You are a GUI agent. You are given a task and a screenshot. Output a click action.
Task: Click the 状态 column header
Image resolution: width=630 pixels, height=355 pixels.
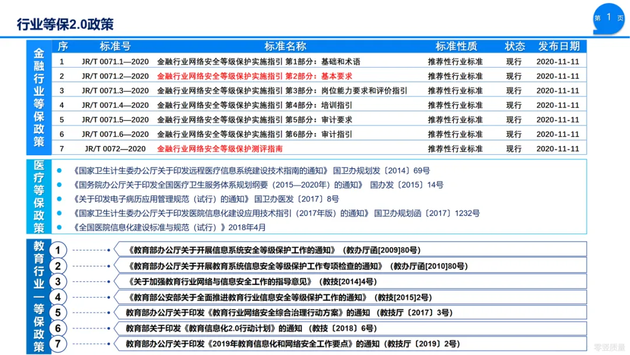tap(514, 46)
